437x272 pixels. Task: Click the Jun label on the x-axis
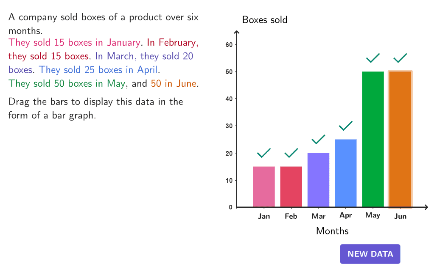[400, 216]
